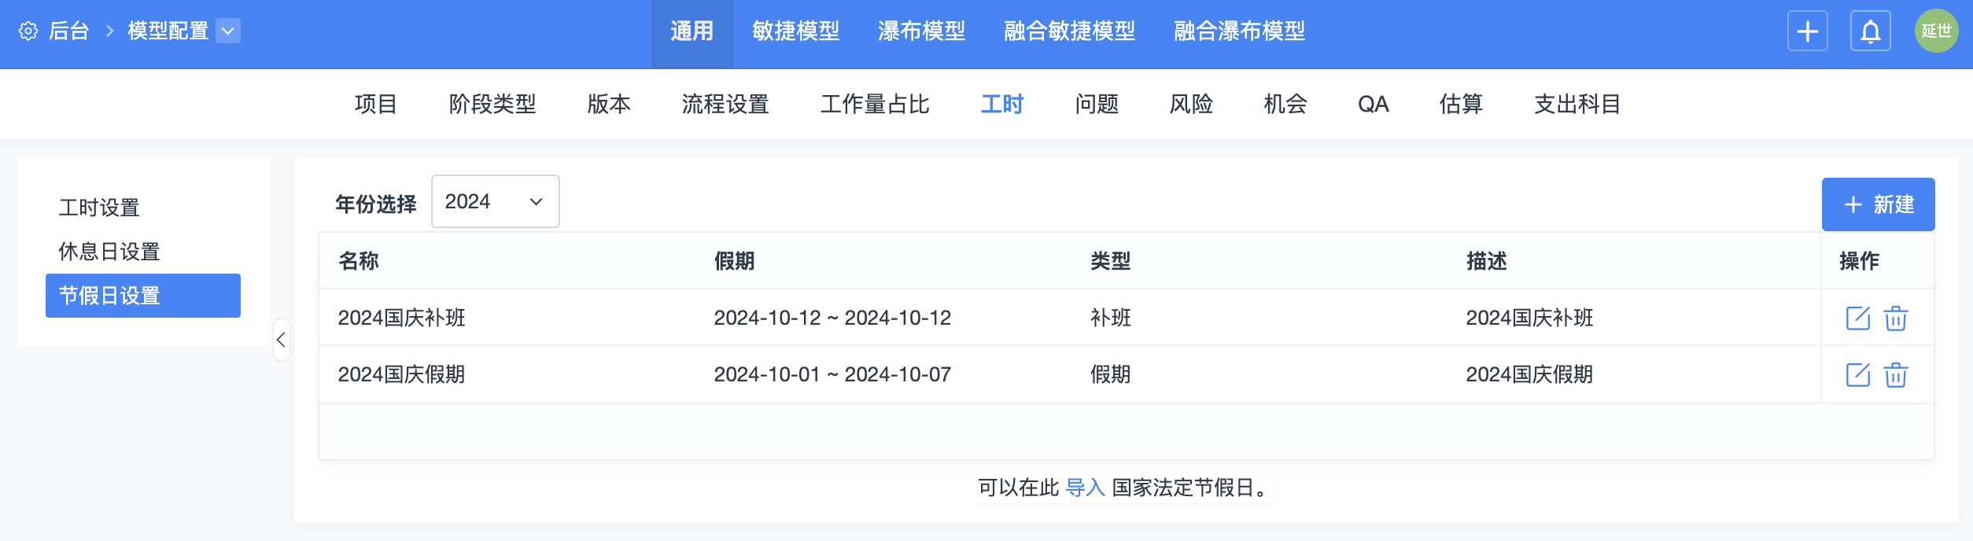Screen dimensions: 1973x541
Task: Switch to the 敏捷模型 tab
Action: 795,31
